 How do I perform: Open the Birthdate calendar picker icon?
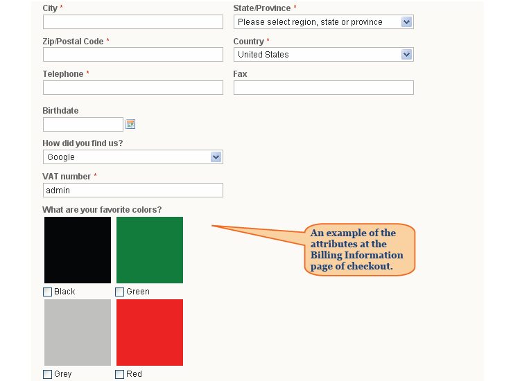click(130, 124)
